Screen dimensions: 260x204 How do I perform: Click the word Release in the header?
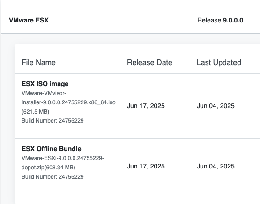[209, 20]
